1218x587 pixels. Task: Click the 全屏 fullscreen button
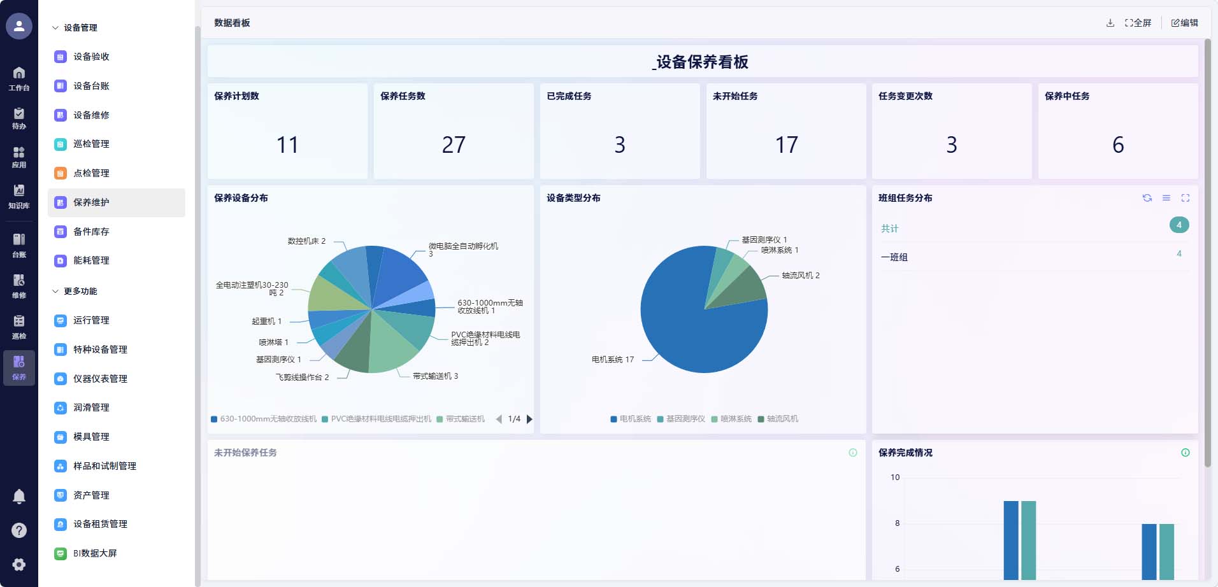pyautogui.click(x=1138, y=23)
